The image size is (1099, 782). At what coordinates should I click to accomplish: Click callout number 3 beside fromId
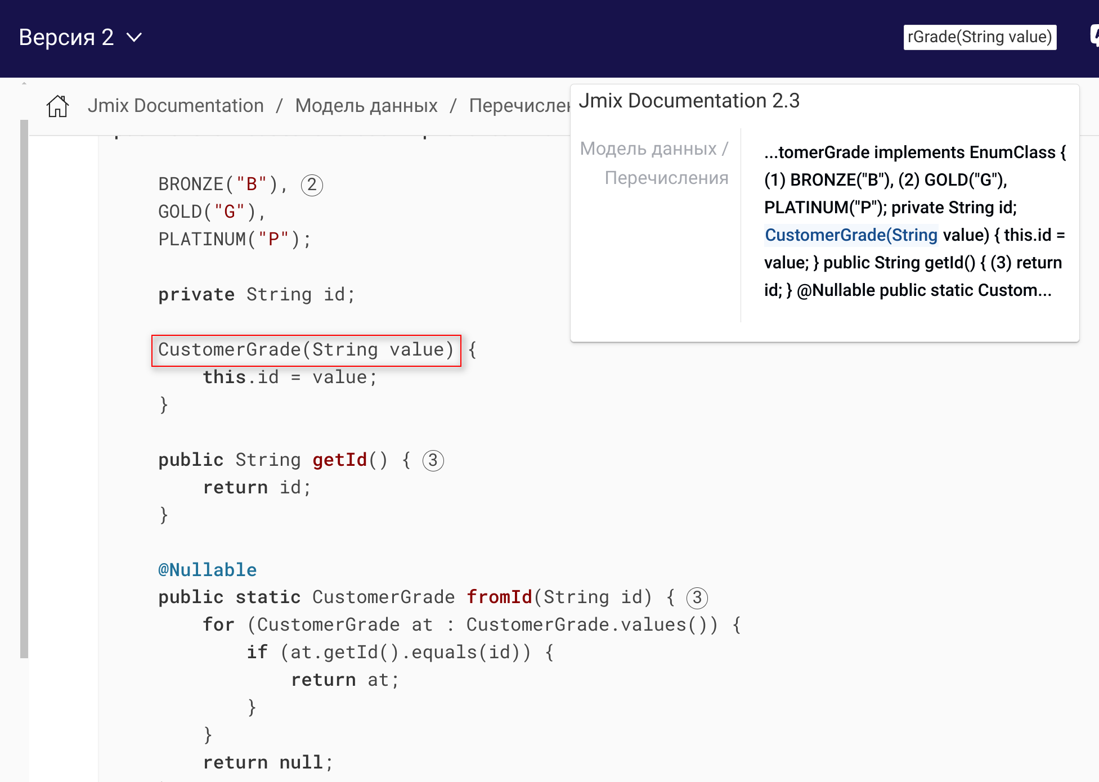tap(697, 597)
